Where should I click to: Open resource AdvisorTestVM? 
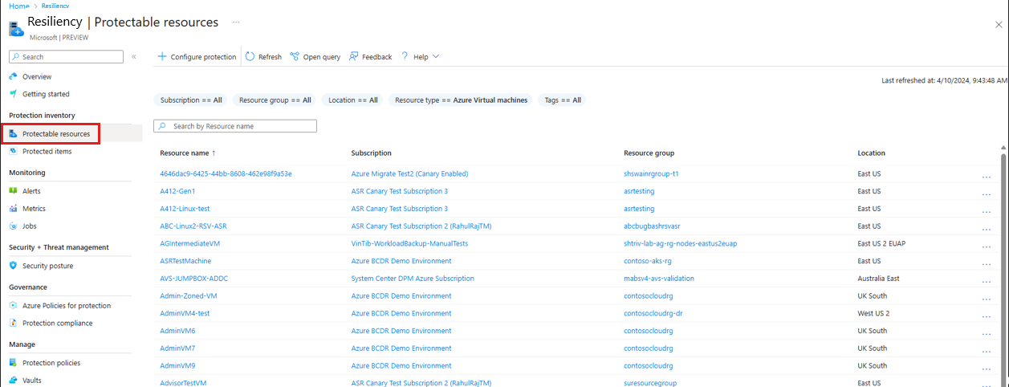pyautogui.click(x=183, y=383)
